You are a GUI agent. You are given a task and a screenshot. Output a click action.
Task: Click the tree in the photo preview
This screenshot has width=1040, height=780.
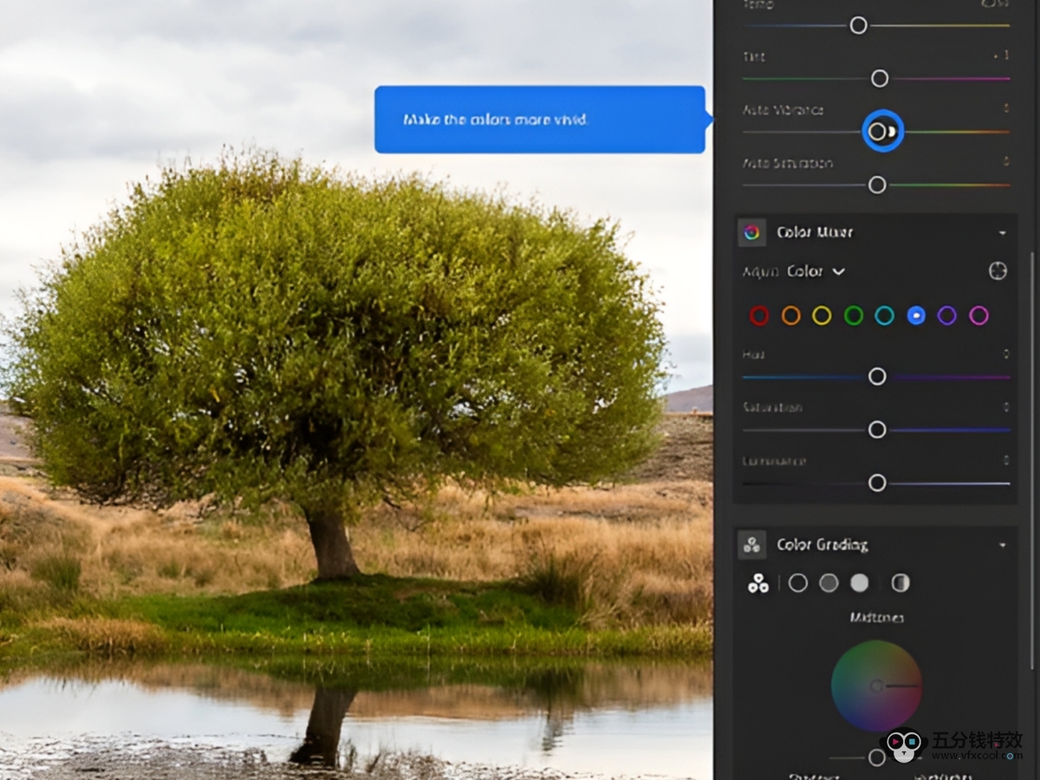pos(338,347)
